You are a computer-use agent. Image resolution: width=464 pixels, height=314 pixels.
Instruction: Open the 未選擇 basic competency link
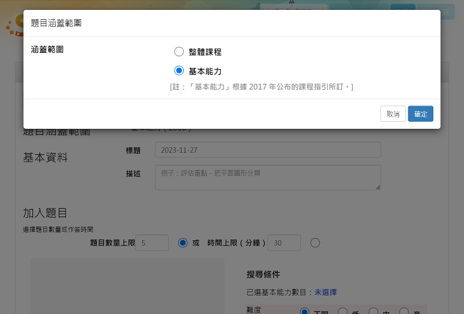325,293
